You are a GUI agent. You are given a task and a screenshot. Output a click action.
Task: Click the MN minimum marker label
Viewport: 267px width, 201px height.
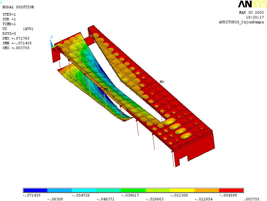tap(106, 89)
